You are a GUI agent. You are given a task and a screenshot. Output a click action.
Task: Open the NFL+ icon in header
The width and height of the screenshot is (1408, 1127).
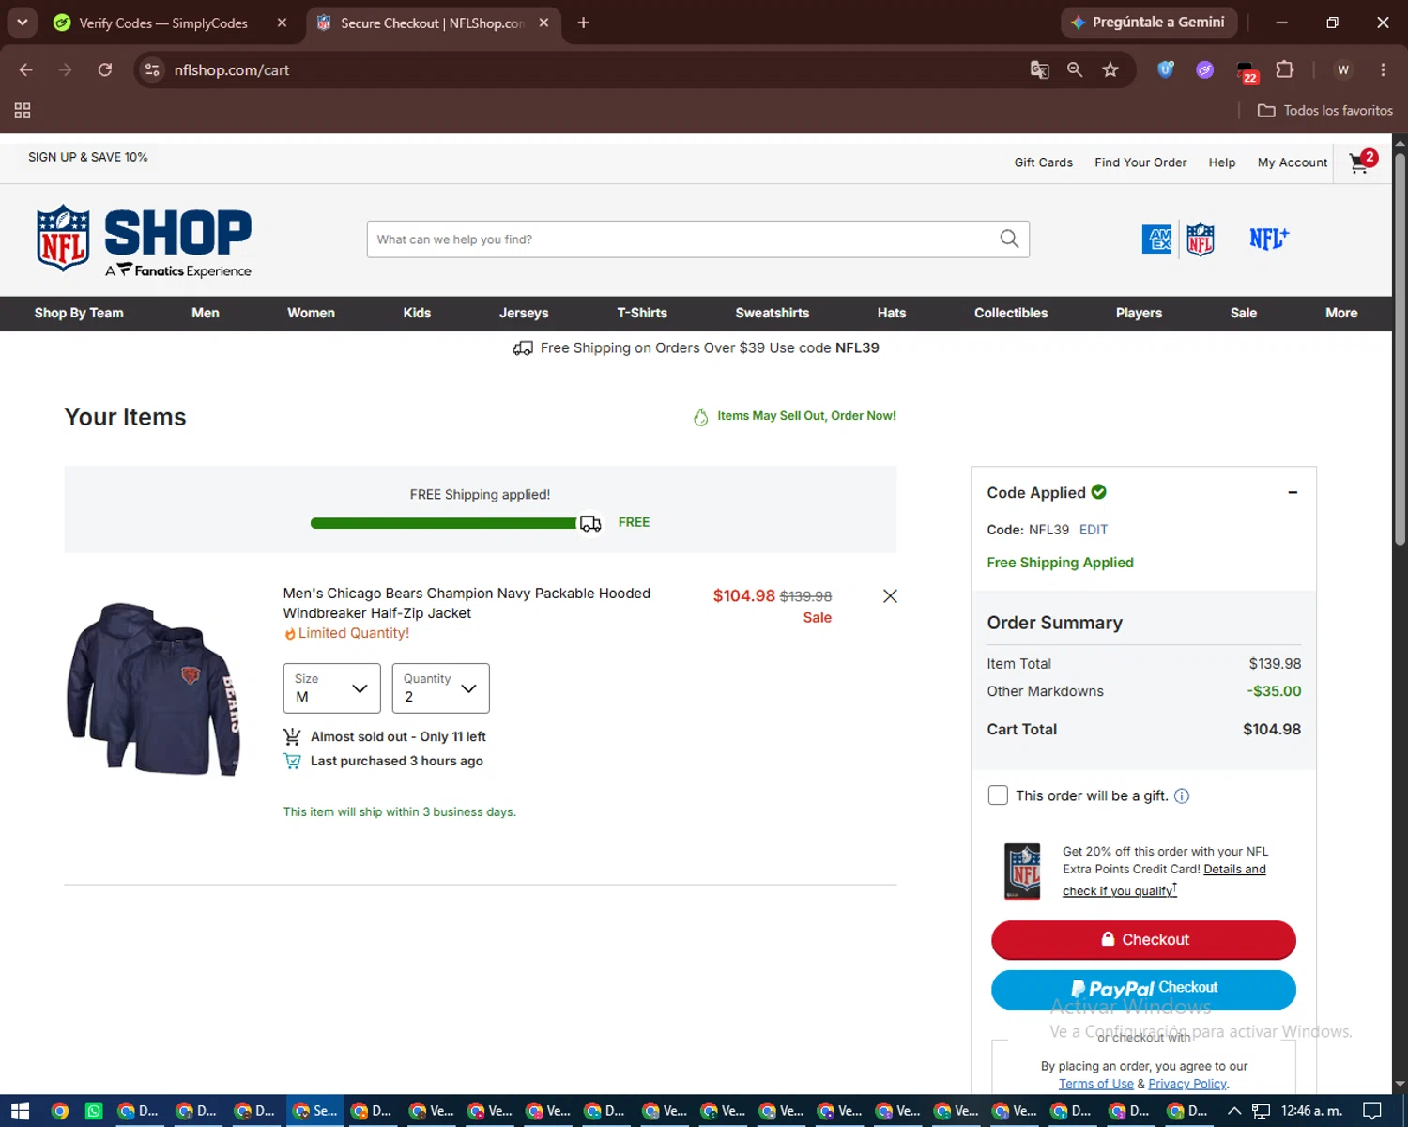click(x=1269, y=239)
